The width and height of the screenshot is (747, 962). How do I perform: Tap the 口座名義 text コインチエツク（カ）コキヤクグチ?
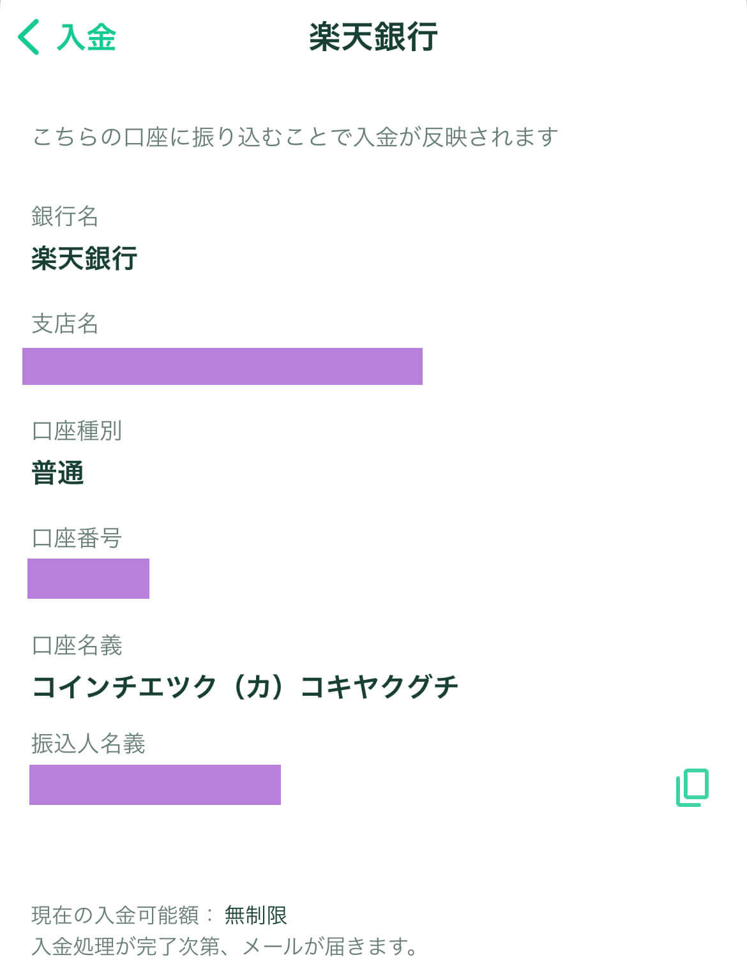pos(245,687)
